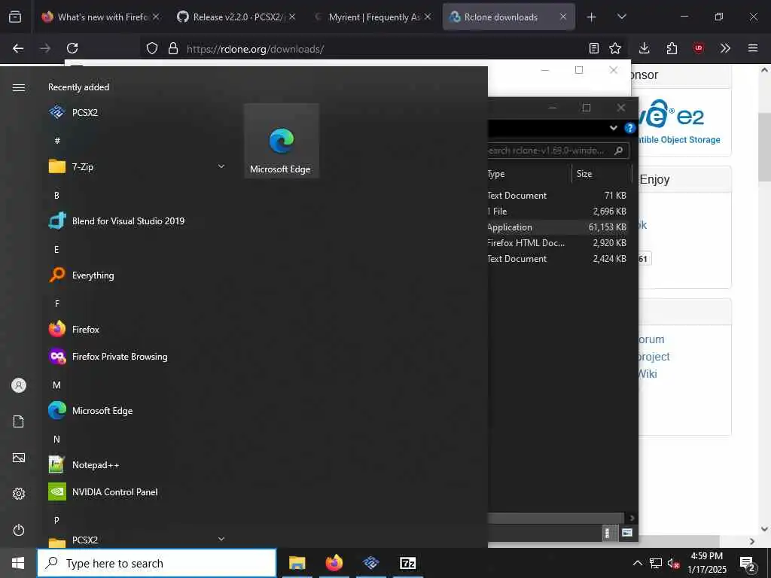The image size is (771, 578).
Task: Expand the 7-Zip folder chevron
Action: 221,166
